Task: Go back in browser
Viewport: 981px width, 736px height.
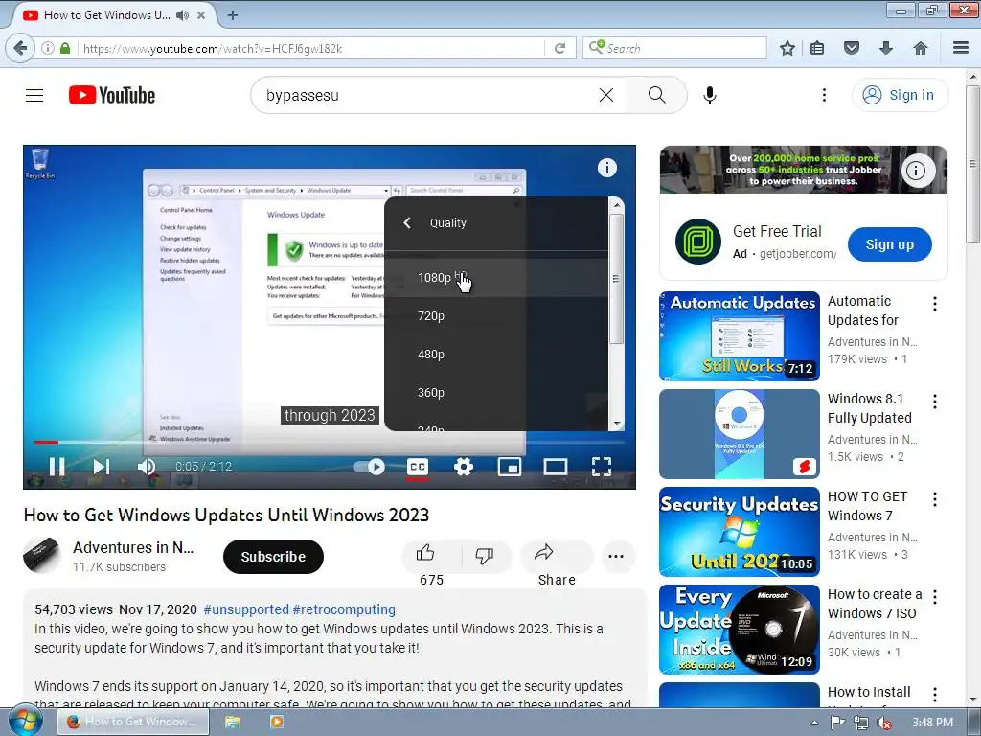Action: click(20, 48)
